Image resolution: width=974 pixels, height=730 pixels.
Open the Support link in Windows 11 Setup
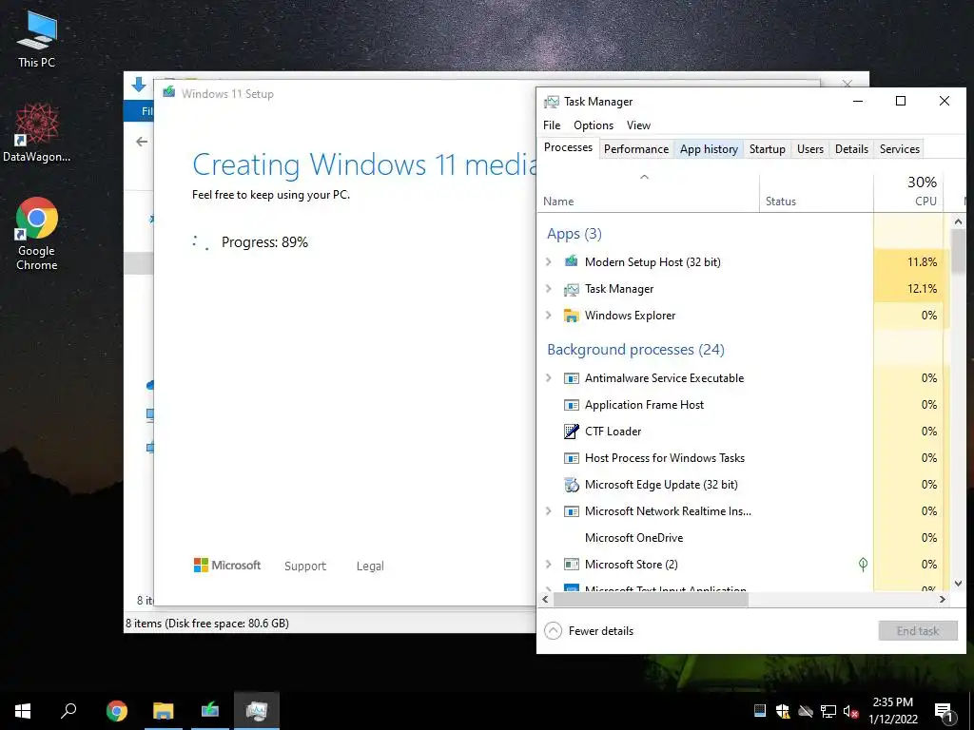pyautogui.click(x=305, y=567)
